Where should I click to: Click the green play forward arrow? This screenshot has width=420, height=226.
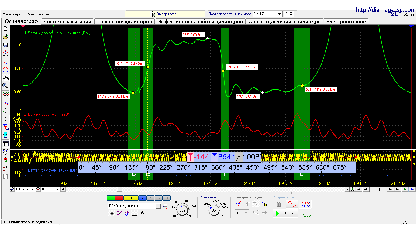[x=405, y=189]
